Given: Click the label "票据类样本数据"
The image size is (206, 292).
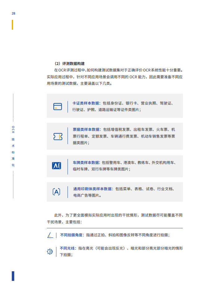Looking at the screenshot, I should (x=87, y=129).
